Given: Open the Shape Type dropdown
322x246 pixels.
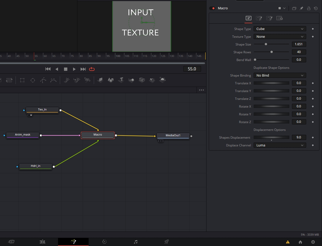Looking at the screenshot, I should point(280,29).
